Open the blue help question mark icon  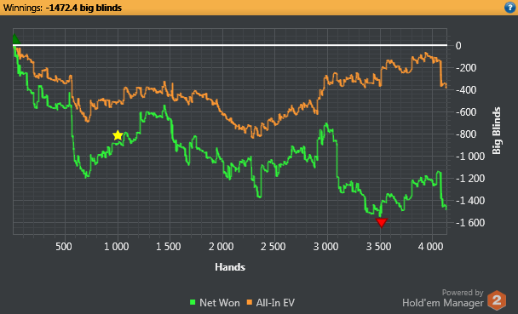pyautogui.click(x=510, y=8)
